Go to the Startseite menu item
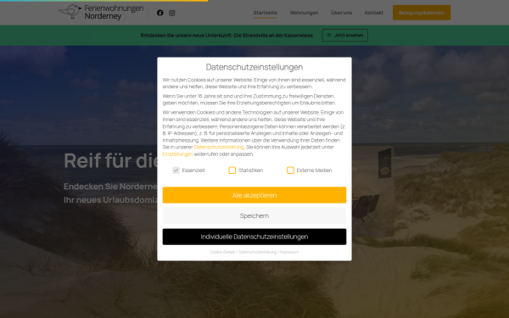 coord(266,13)
